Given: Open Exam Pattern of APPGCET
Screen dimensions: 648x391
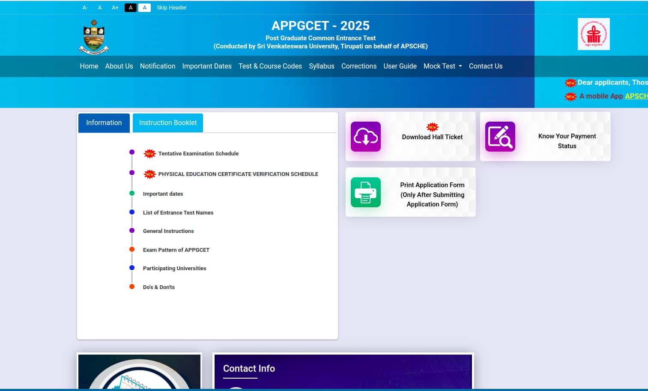Looking at the screenshot, I should click(x=176, y=250).
